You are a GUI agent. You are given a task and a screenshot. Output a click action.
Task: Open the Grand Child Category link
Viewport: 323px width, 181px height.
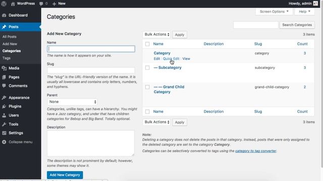(x=169, y=89)
